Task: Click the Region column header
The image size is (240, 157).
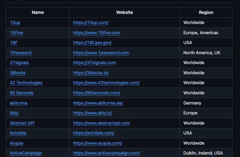Action: [206, 12]
